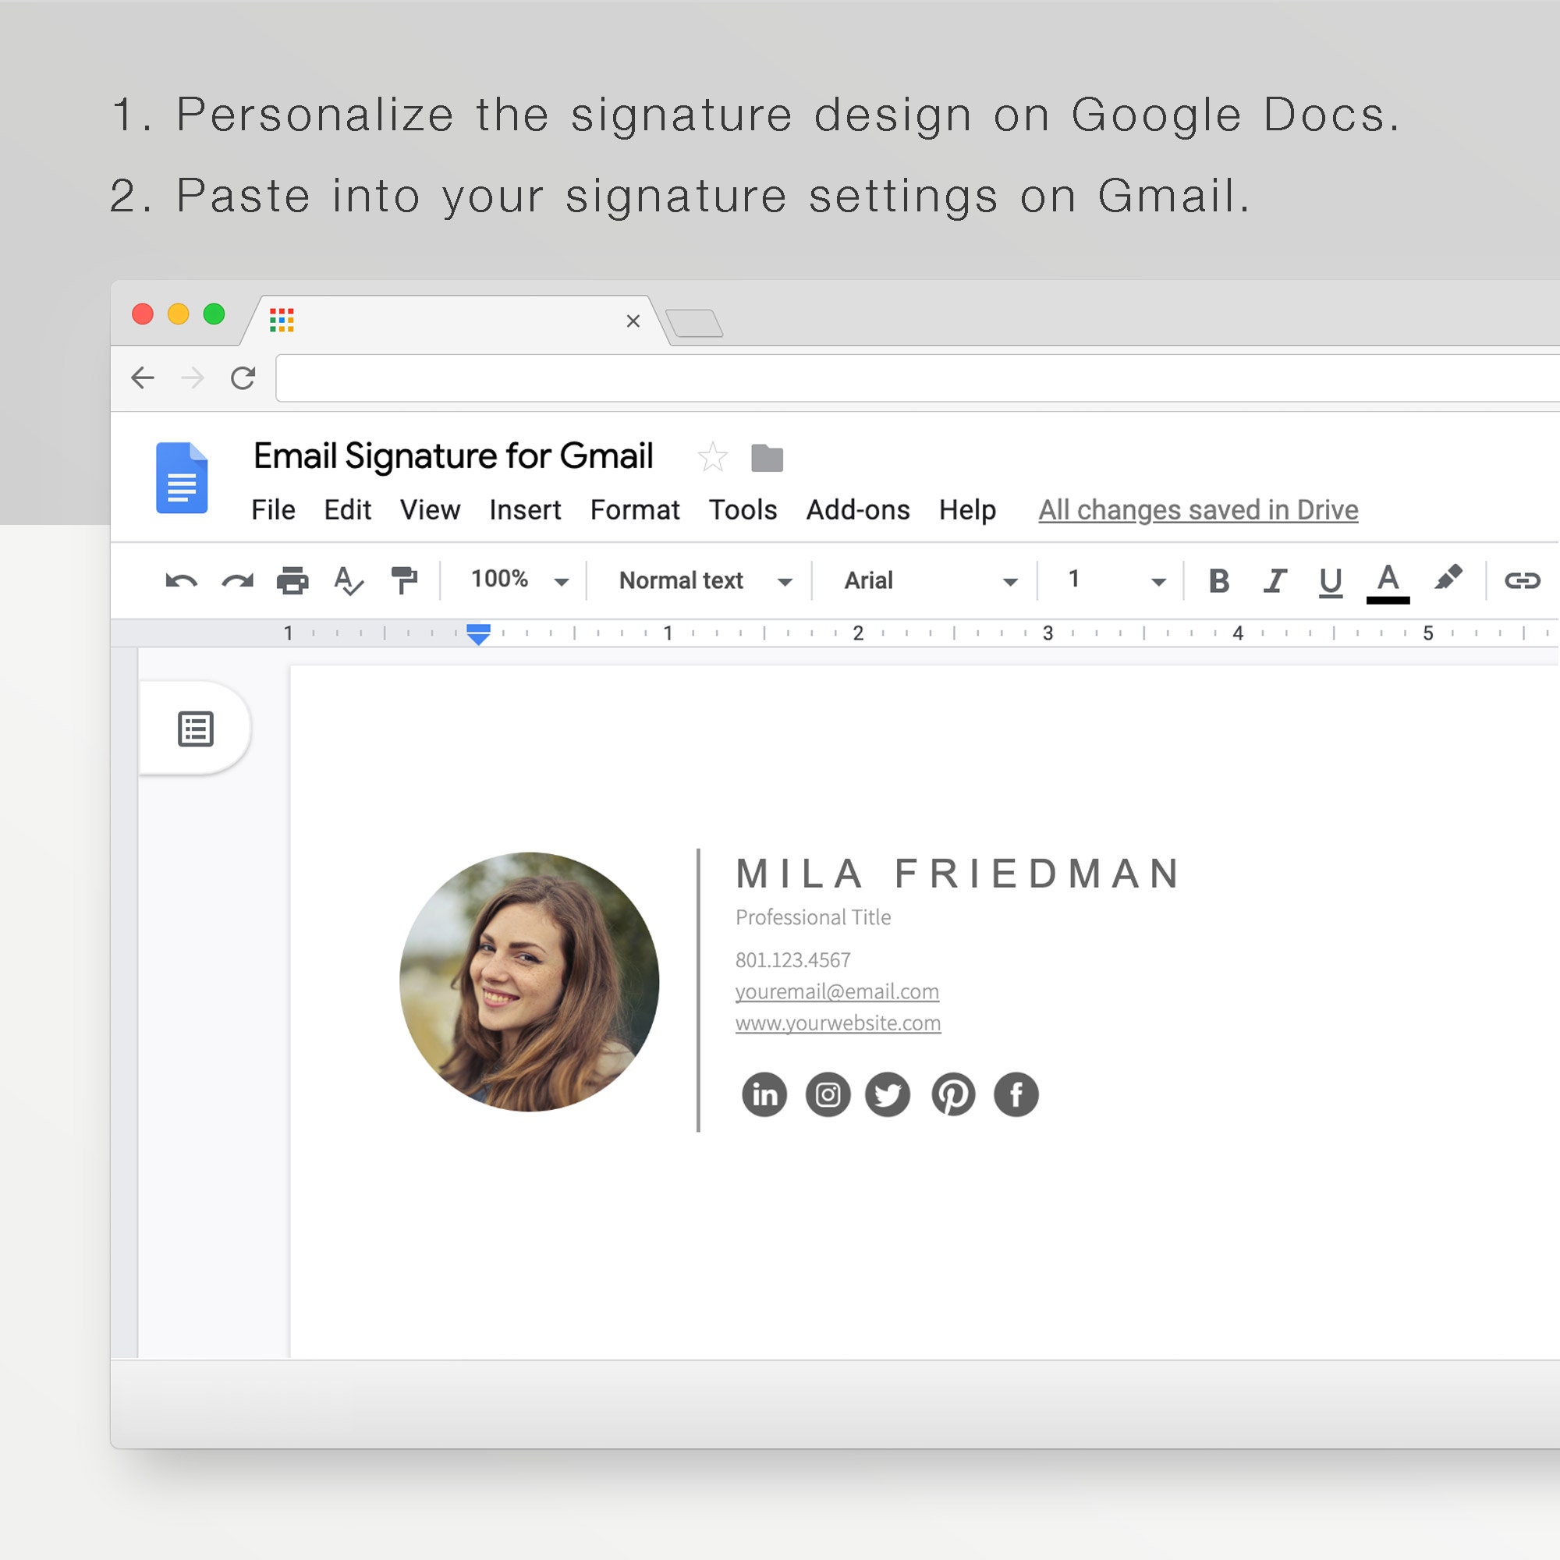Toggle Underline formatting

(x=1330, y=582)
